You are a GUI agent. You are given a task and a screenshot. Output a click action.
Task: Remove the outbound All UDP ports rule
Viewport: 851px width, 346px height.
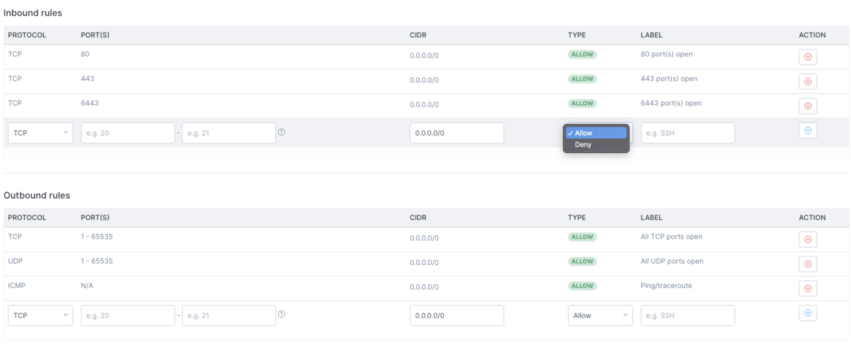(807, 264)
